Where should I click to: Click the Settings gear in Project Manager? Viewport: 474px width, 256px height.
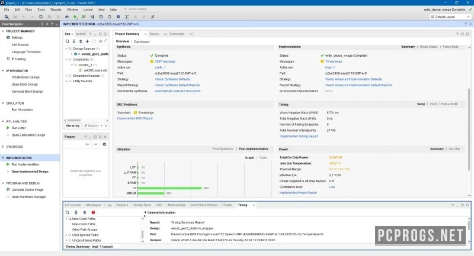(8, 37)
